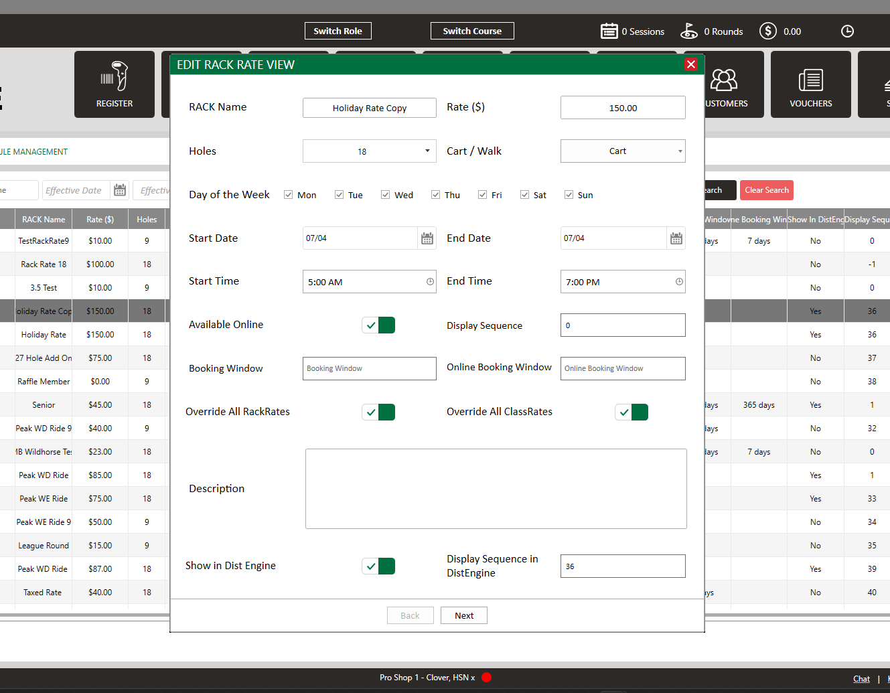Open the Vouchers tile icon
This screenshot has width=890, height=693.
[810, 80]
